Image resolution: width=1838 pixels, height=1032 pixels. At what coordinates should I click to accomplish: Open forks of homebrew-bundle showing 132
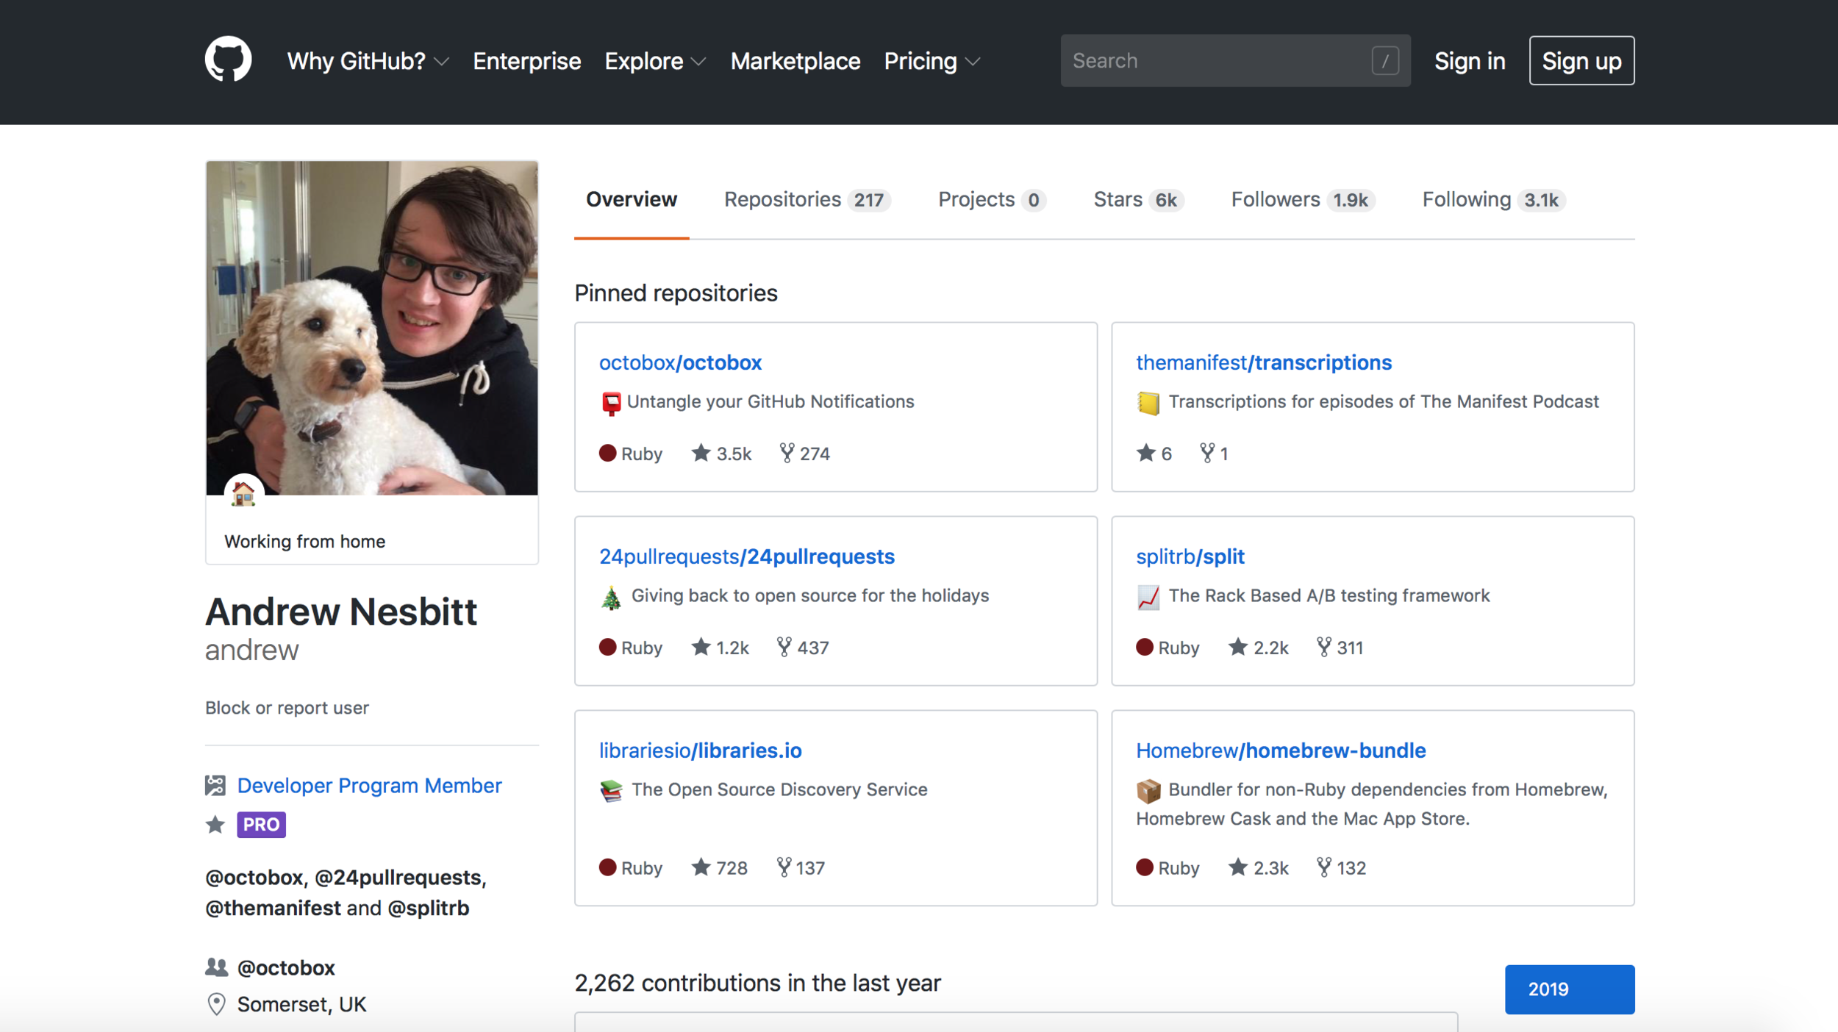(1341, 868)
